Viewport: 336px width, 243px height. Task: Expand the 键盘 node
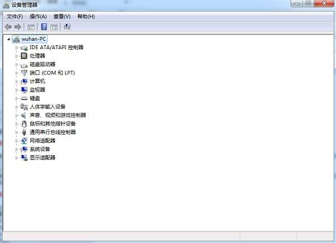[16, 98]
